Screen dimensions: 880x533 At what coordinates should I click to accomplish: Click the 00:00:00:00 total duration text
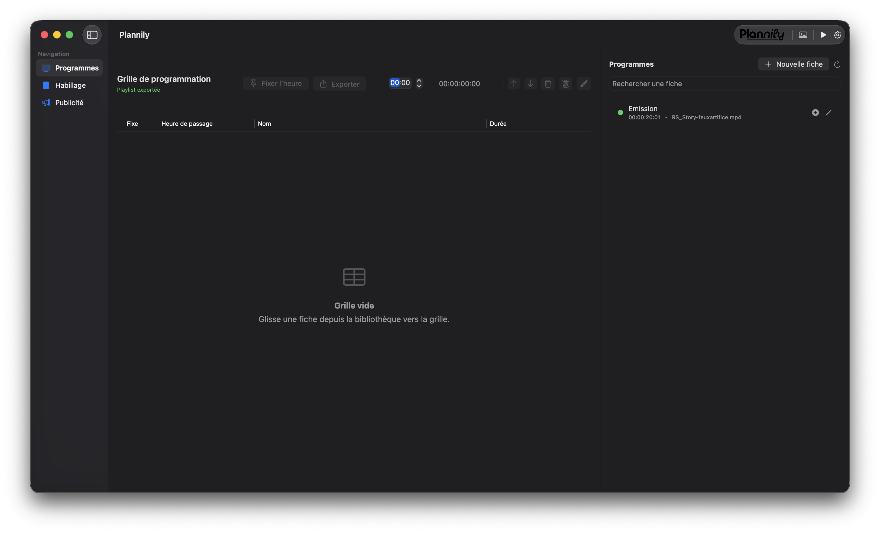tap(459, 84)
